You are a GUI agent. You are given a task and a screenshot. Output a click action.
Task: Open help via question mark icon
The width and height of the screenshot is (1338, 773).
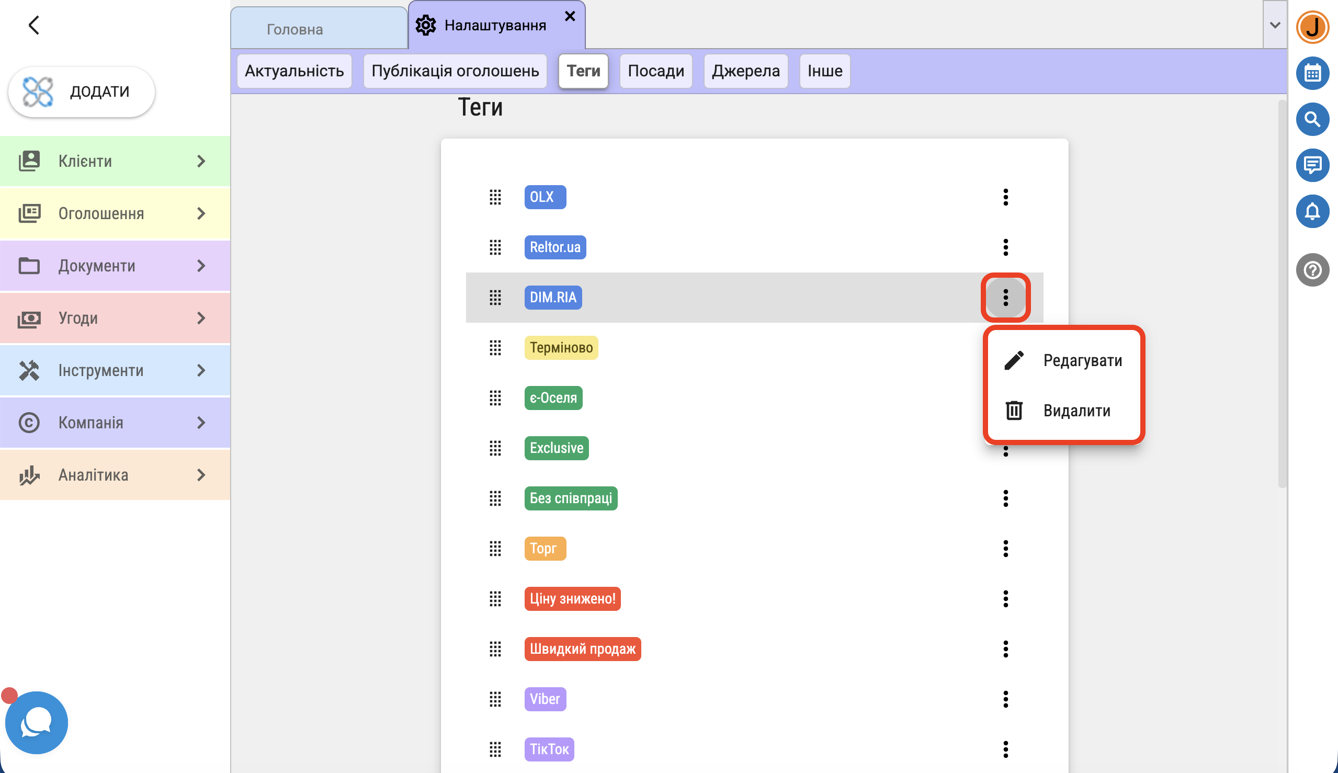coord(1312,270)
